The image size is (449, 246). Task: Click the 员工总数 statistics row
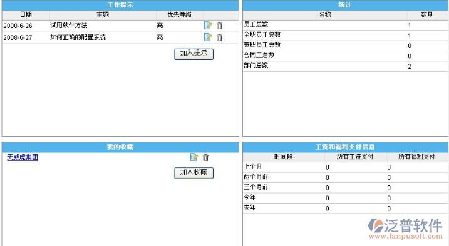(x=345, y=25)
